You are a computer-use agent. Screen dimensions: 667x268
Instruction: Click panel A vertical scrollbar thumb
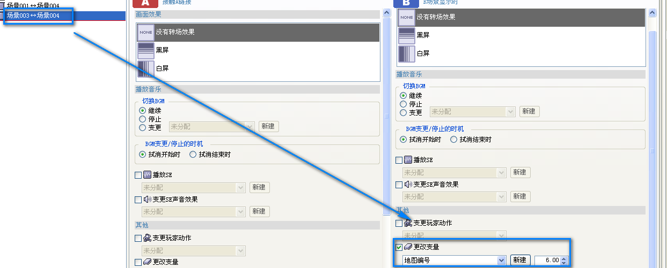click(386, 116)
